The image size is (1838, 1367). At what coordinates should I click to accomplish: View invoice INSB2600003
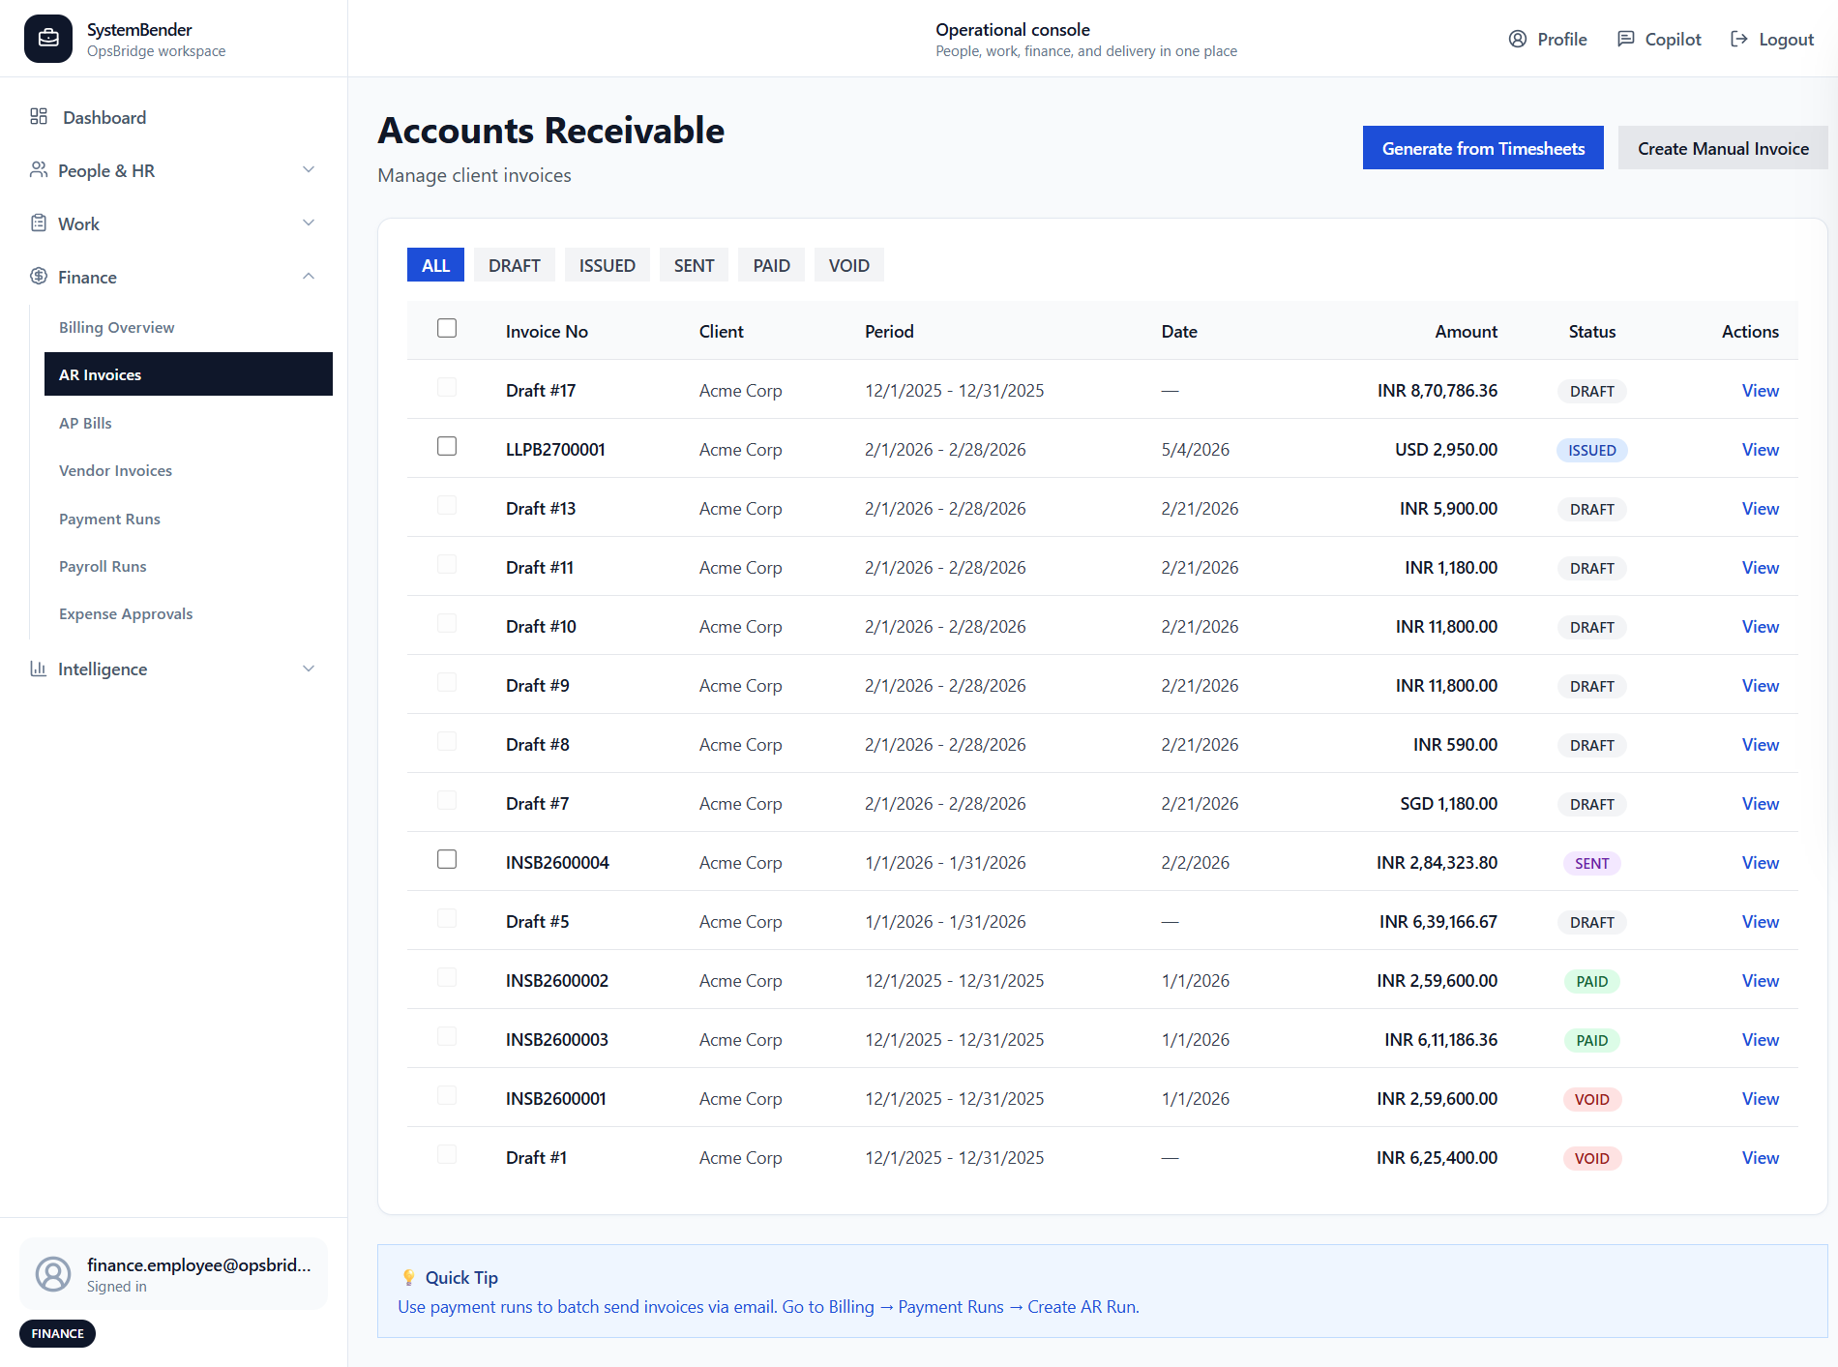pos(1760,1040)
